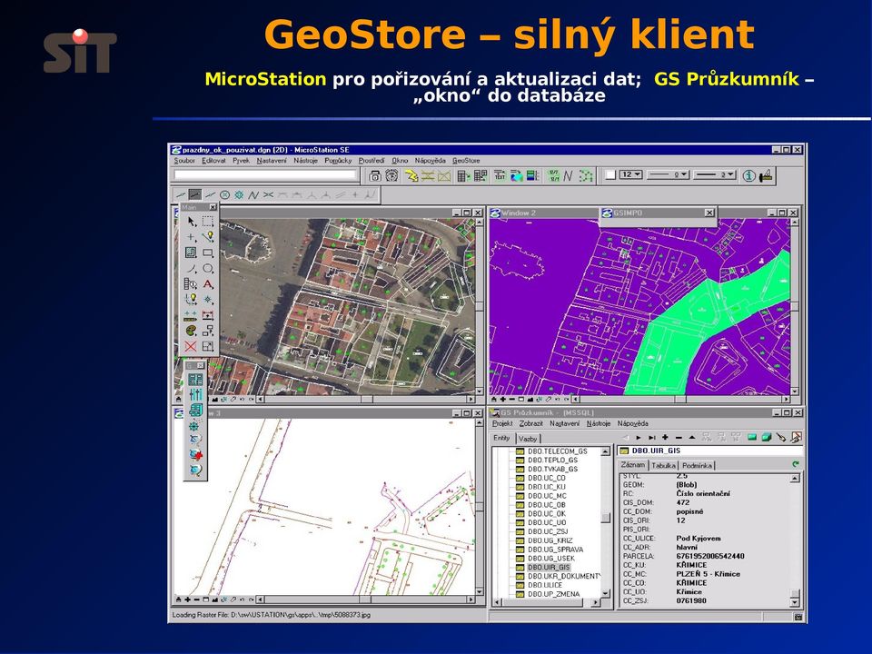
Task: Pick the Delete Element red X tool
Action: tap(191, 346)
